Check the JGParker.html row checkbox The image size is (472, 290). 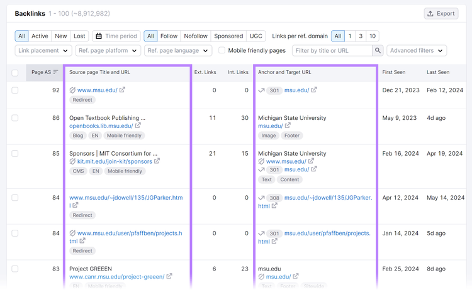tap(14, 198)
